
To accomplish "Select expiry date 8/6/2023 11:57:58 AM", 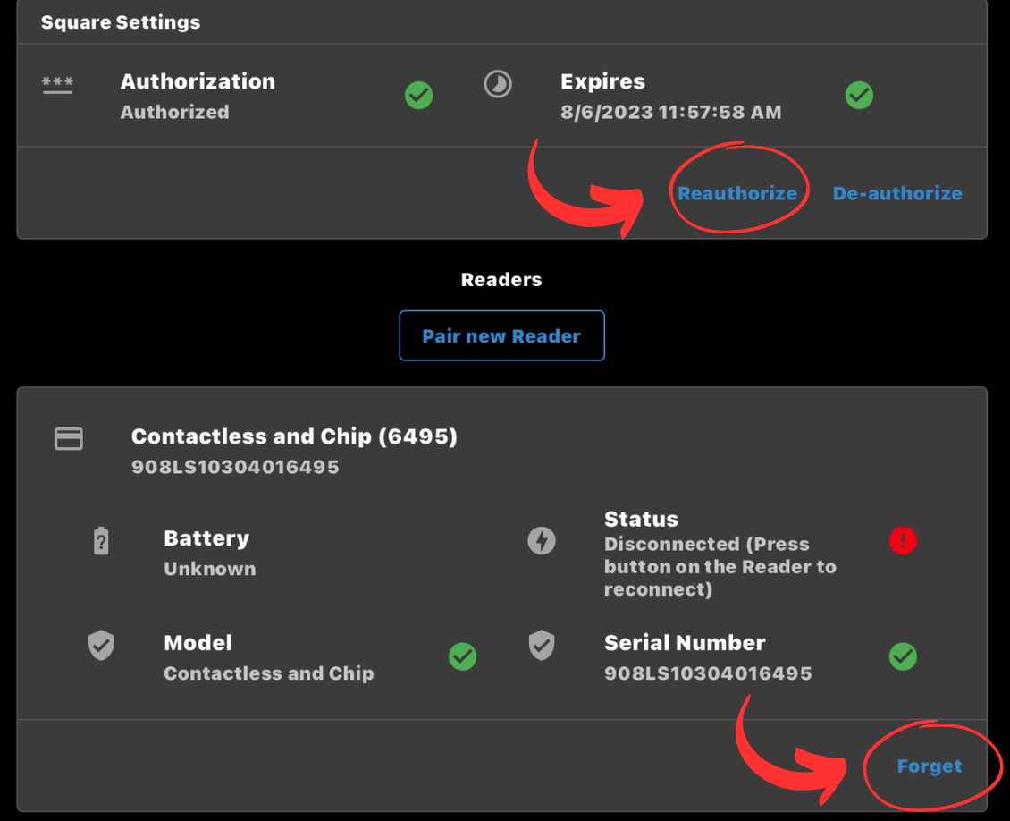I will (670, 112).
